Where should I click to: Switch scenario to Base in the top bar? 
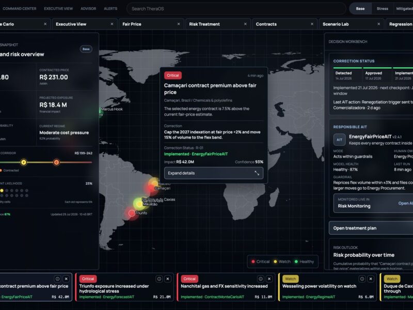point(360,9)
